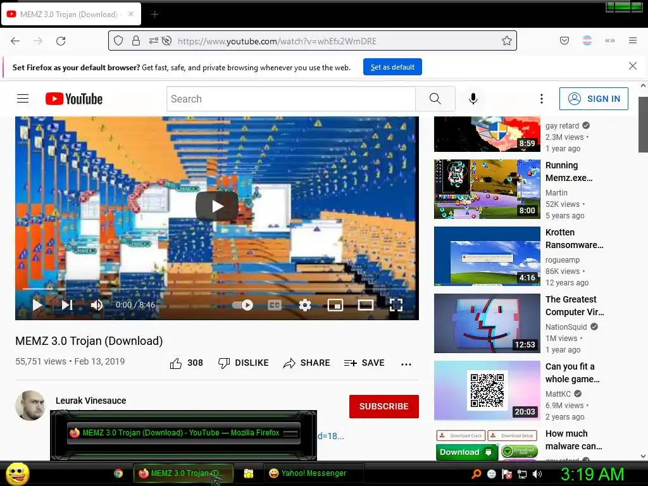The height and width of the screenshot is (486, 648).
Task: Focus the YouTube Search field
Action: point(291,99)
